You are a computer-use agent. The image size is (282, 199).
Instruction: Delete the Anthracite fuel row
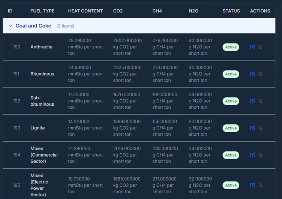pos(260,47)
